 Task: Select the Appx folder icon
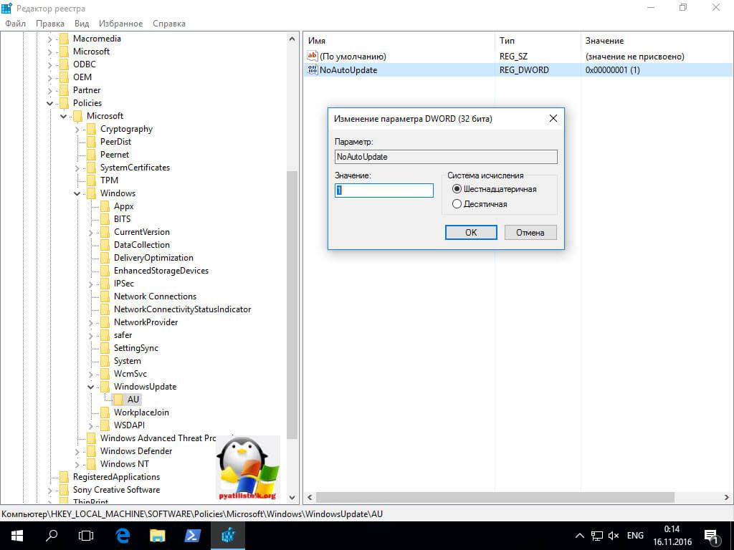point(105,206)
